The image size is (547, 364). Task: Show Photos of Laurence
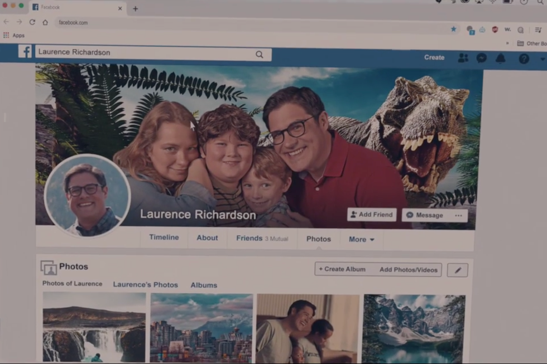[72, 284]
